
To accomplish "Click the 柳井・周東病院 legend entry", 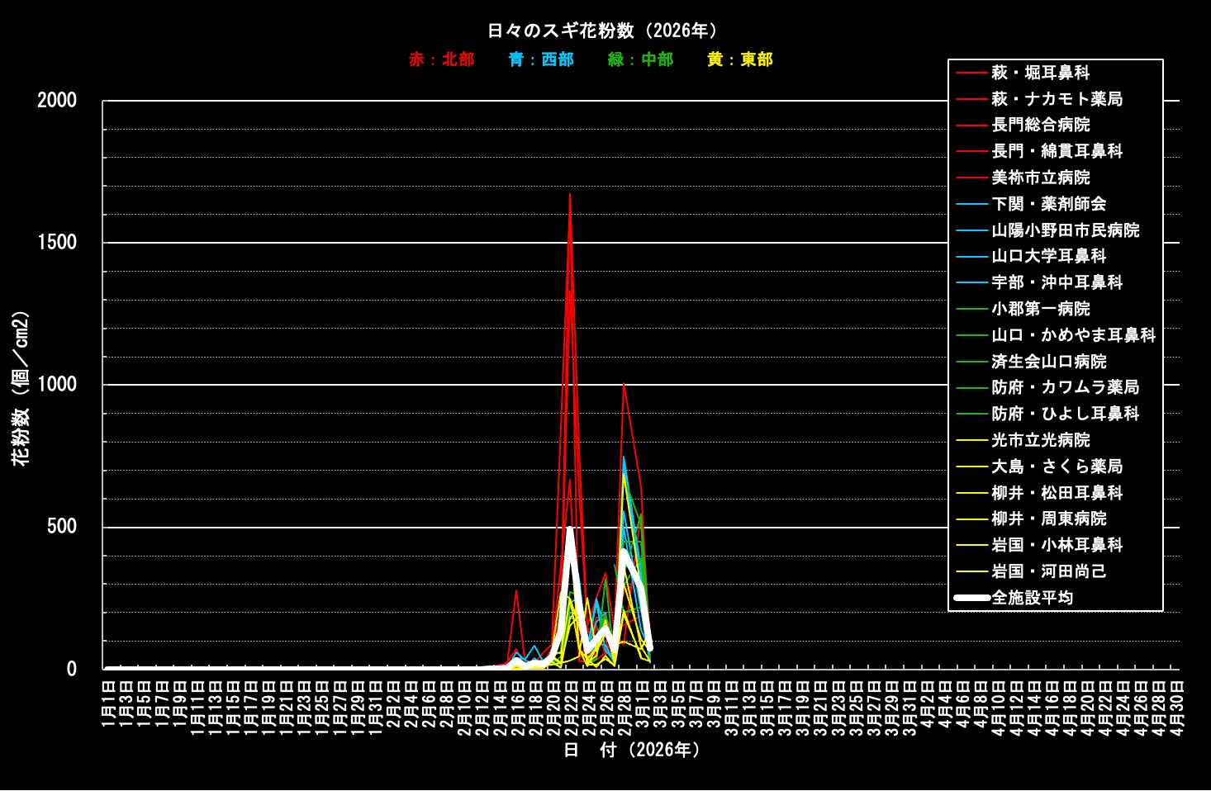I will point(1048,519).
